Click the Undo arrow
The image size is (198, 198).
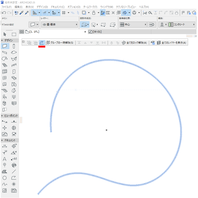pos(4,13)
